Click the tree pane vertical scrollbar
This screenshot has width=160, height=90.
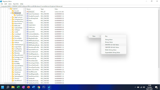pyautogui.click(x=24, y=49)
